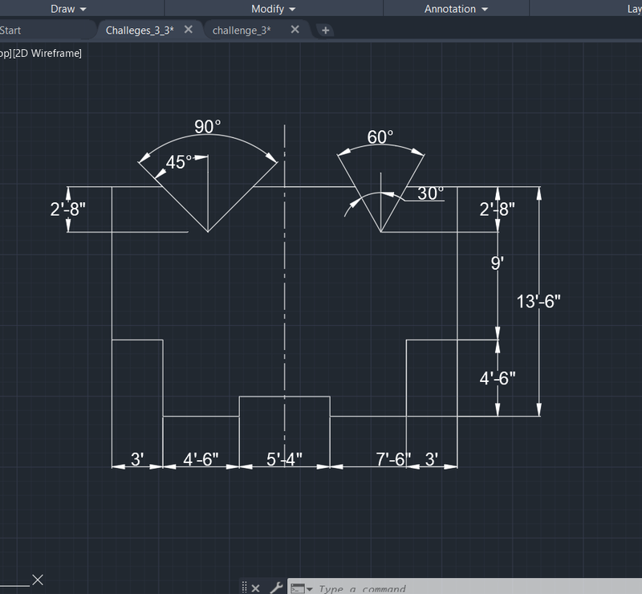Close the challenge_3 drawing tab

coord(295,29)
